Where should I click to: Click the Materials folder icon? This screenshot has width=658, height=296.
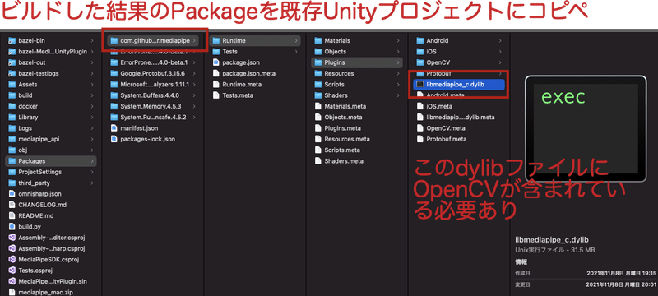pyautogui.click(x=317, y=40)
